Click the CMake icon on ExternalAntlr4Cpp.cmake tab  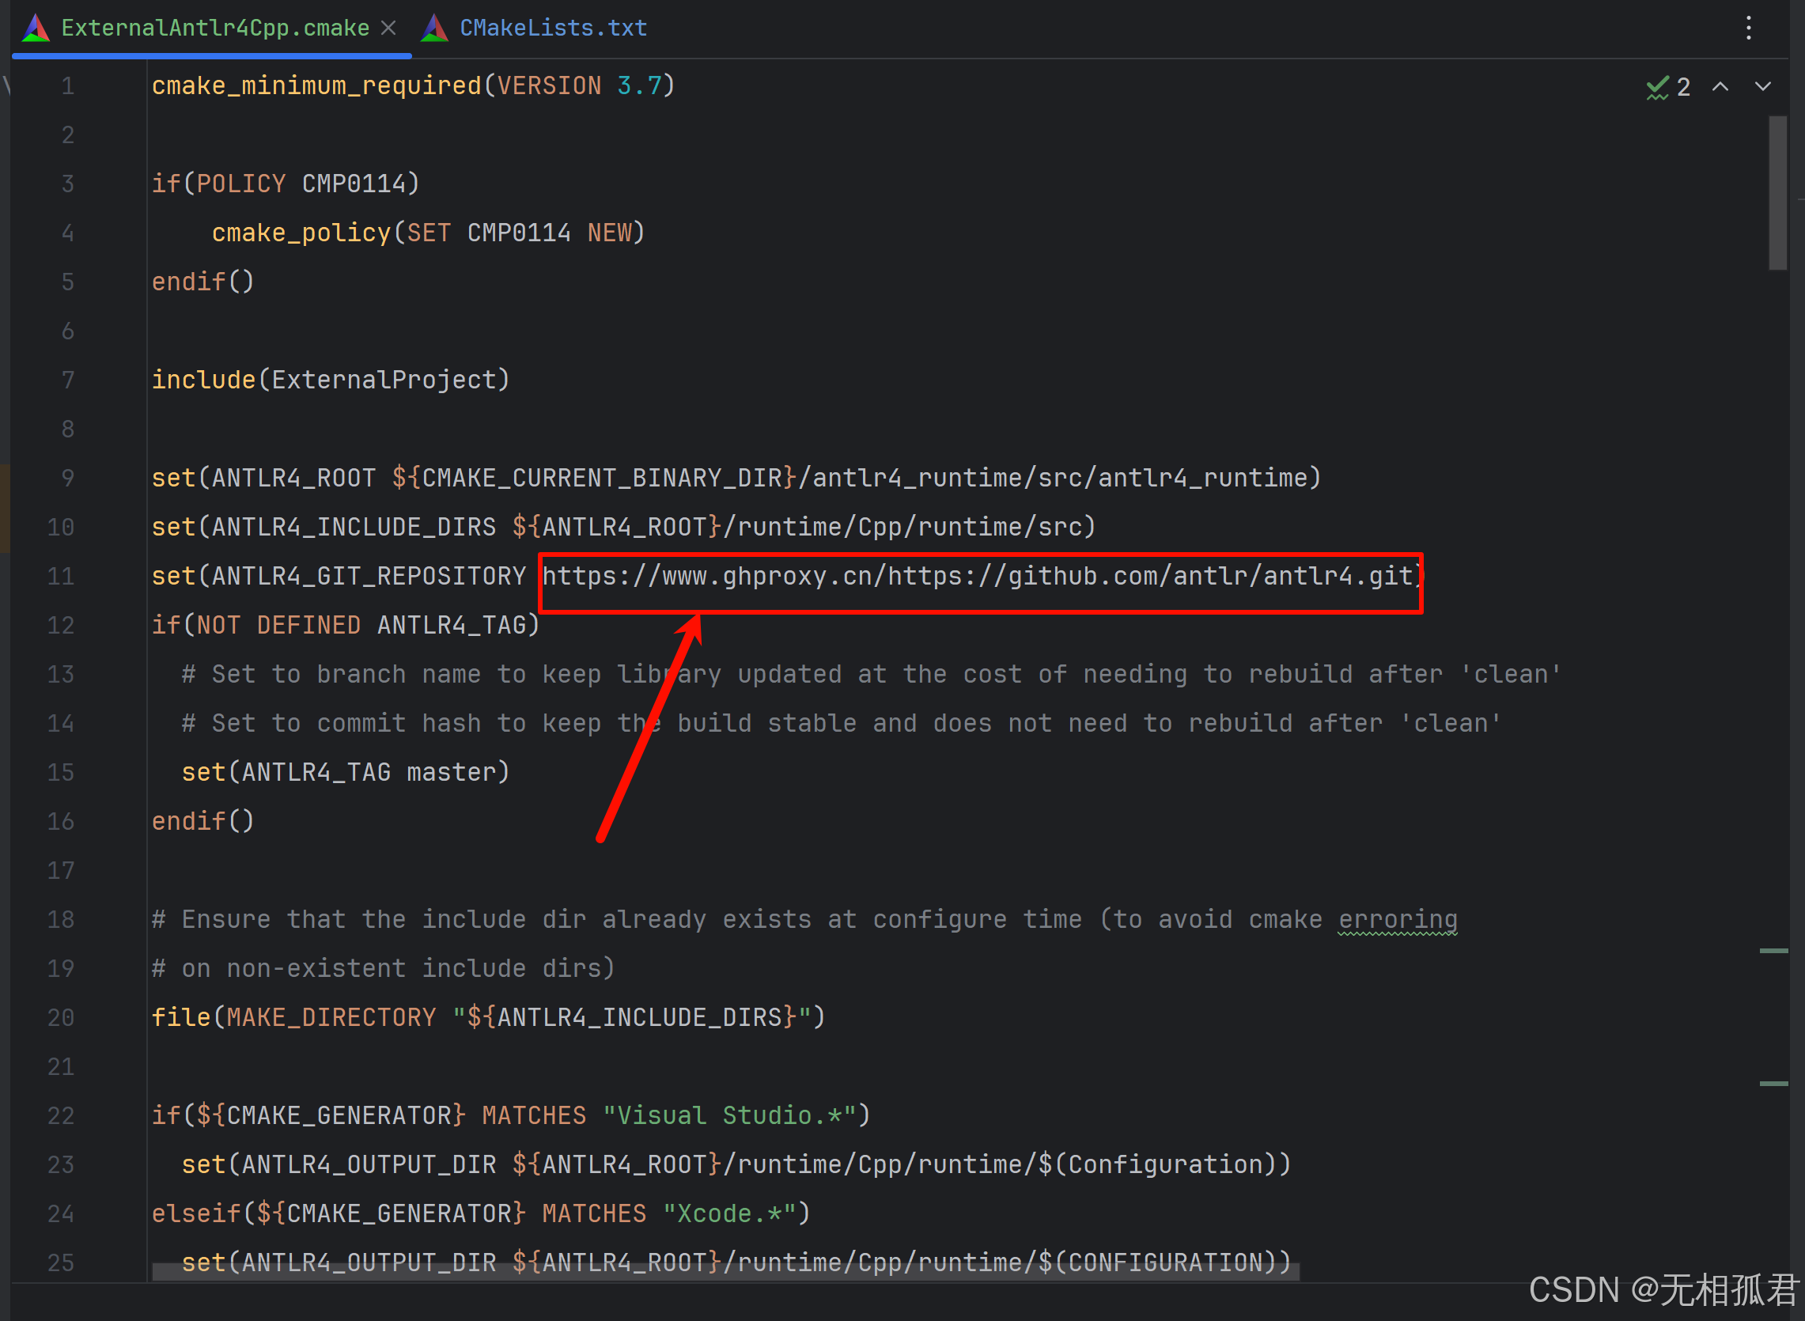35,27
